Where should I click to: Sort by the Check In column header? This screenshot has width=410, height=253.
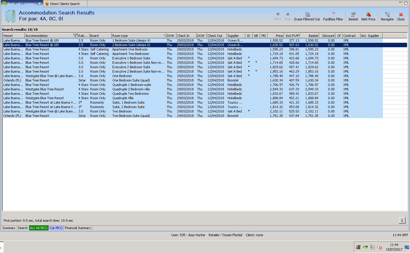pyautogui.click(x=186, y=36)
